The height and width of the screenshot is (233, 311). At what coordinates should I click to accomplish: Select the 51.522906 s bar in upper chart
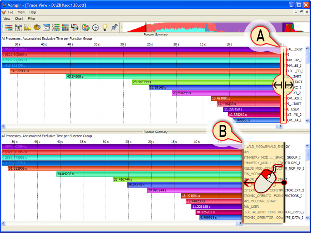(145, 71)
